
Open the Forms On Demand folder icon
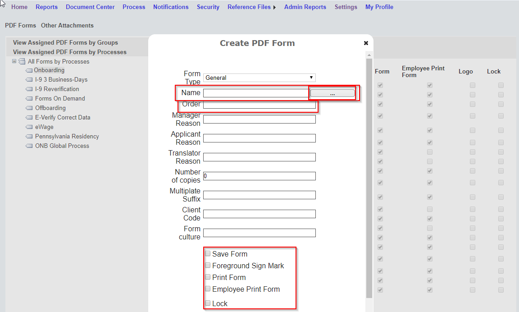[28, 98]
